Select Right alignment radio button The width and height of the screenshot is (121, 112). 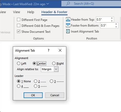[54, 63]
